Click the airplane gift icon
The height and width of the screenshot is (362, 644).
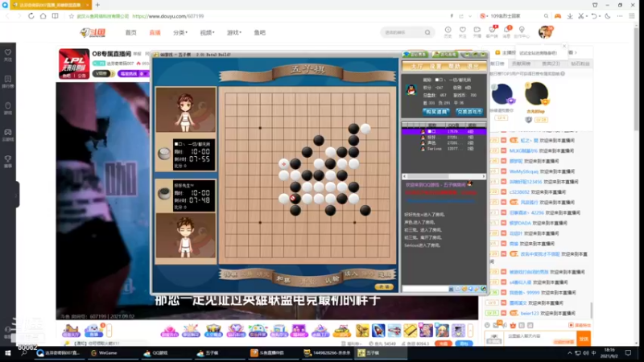pos(394,330)
